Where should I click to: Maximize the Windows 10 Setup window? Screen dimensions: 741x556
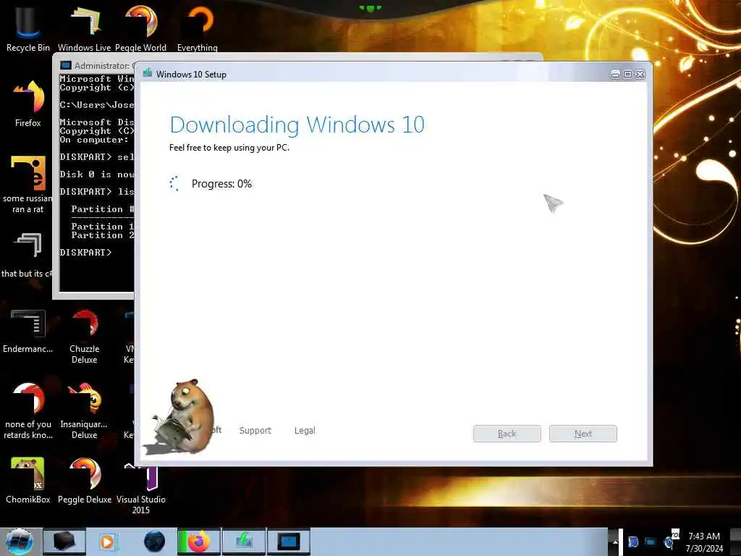point(627,75)
